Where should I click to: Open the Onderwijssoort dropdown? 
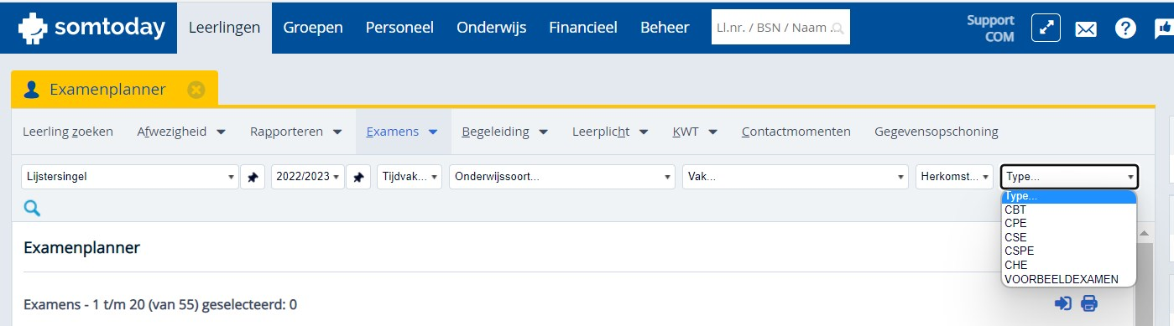tap(562, 177)
